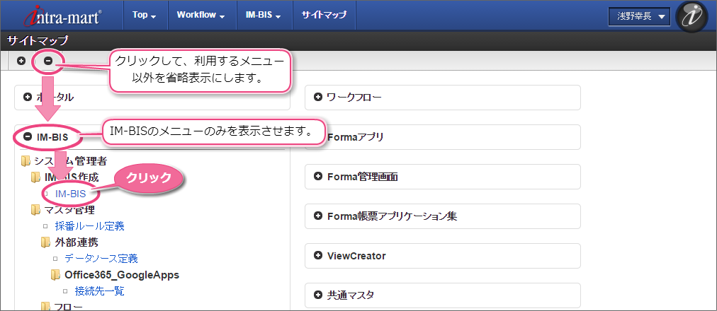Screen dimensions: 717x311
Task: Open the Top menu dropdown
Action: pyautogui.click(x=144, y=15)
